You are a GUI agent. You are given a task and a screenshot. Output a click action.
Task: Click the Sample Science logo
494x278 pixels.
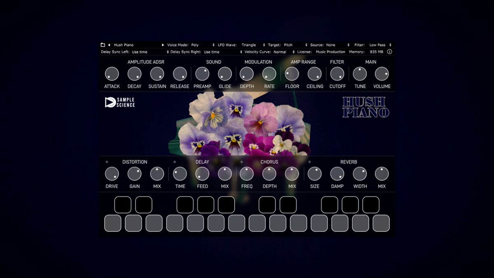120,103
